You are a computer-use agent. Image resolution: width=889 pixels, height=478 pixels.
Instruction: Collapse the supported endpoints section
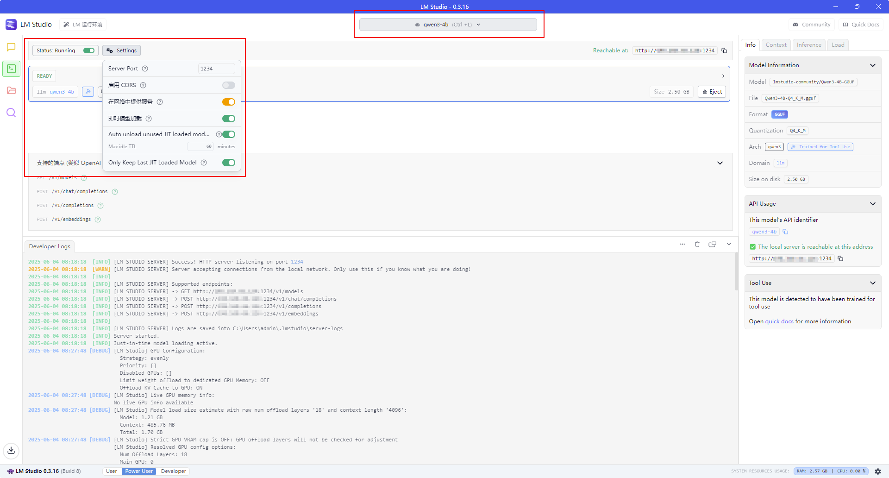[720, 163]
